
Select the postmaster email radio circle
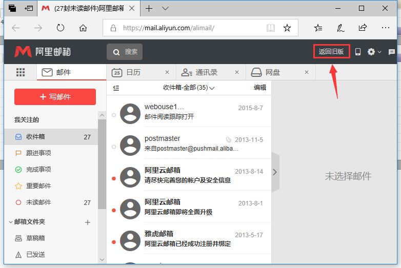pyautogui.click(x=114, y=147)
